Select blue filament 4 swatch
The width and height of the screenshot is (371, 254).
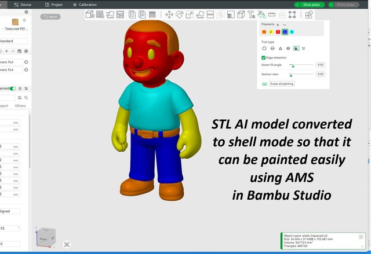(285, 32)
